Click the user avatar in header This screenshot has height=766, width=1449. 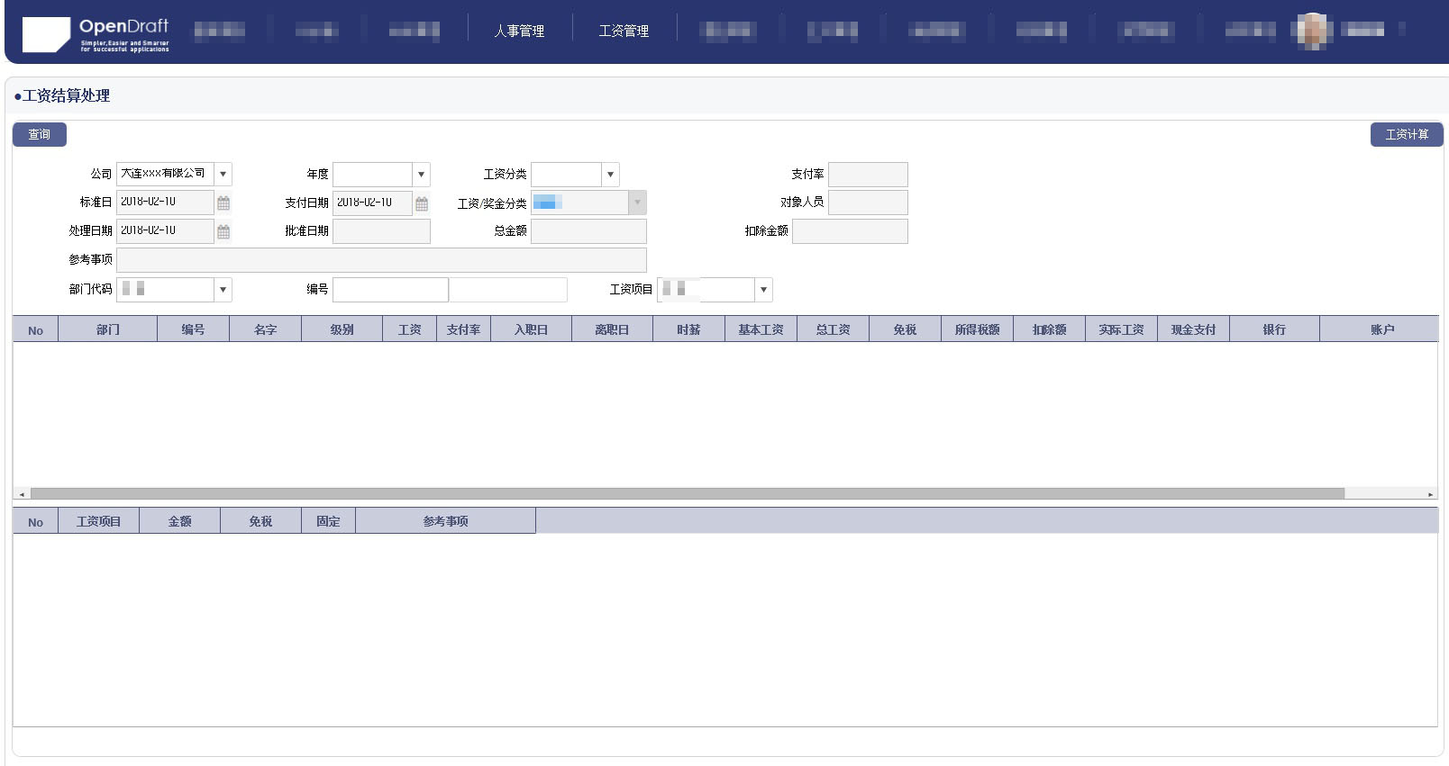1312,31
